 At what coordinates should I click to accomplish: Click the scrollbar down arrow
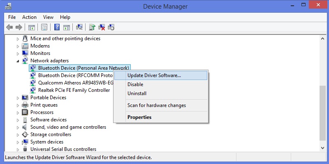pos(323,148)
